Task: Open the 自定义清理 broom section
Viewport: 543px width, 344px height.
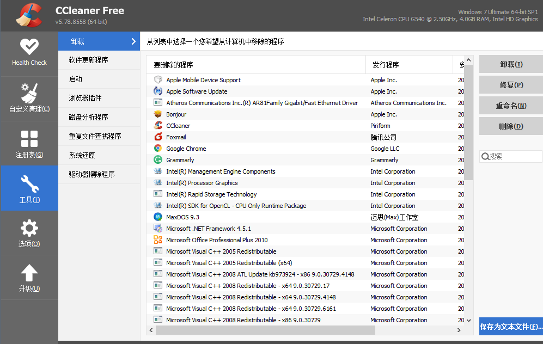Action: (x=29, y=97)
